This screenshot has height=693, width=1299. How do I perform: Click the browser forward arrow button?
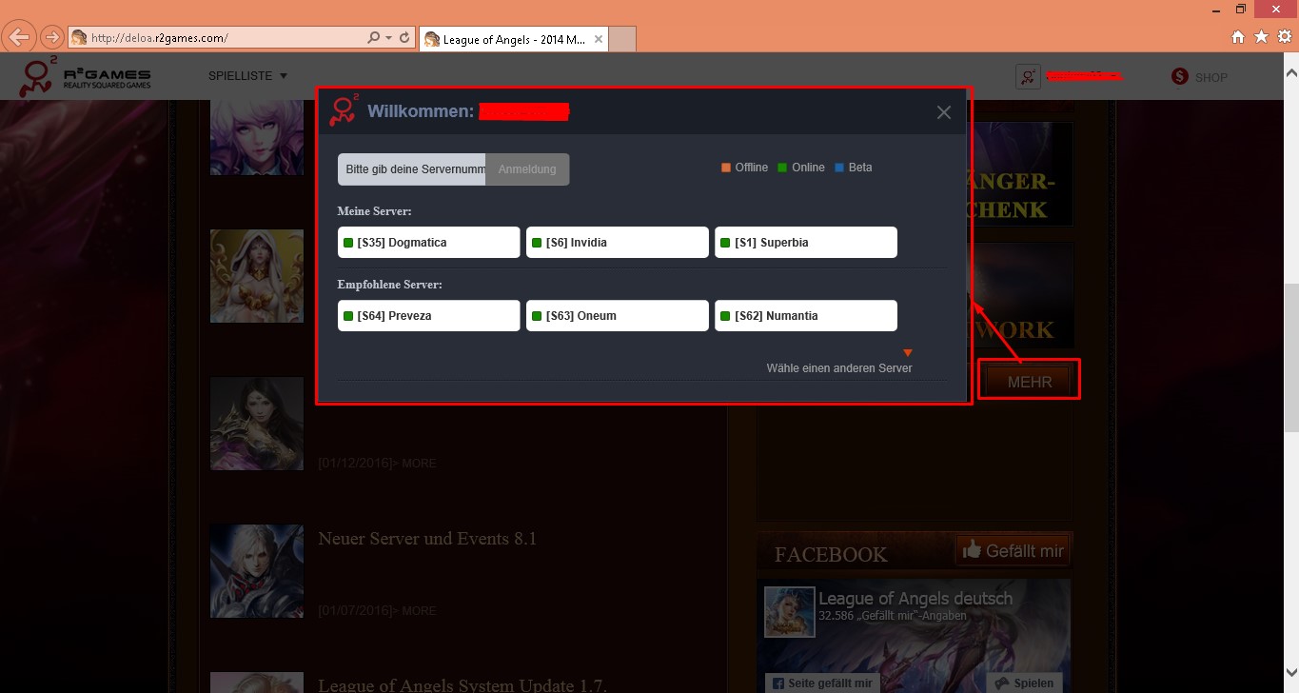pyautogui.click(x=51, y=38)
